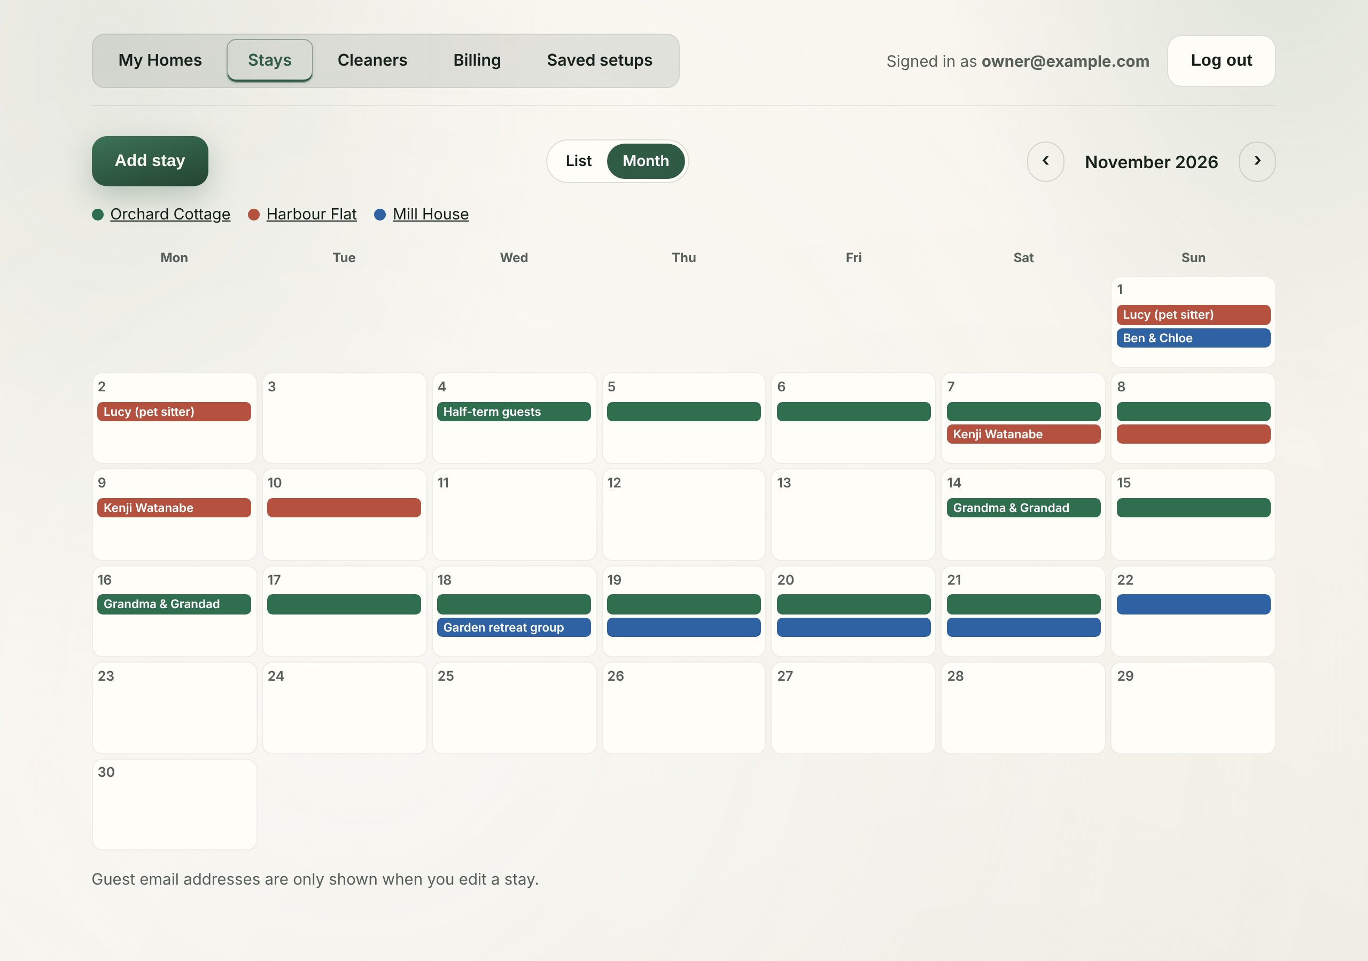Click the green stay bar on November 18
The image size is (1368, 961).
(514, 604)
